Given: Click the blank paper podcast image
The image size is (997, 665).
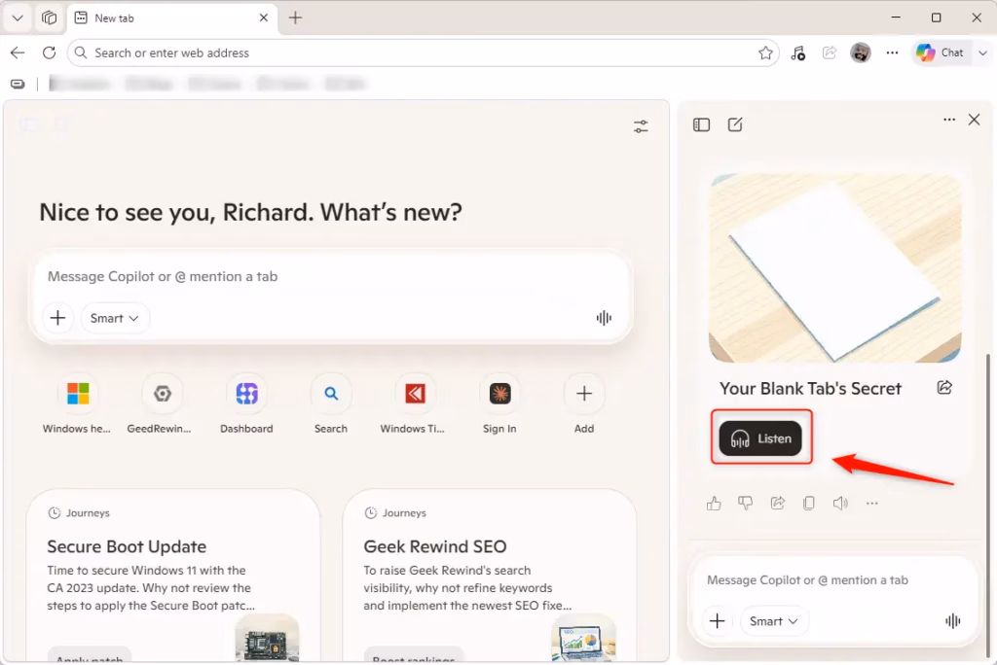Looking at the screenshot, I should 834,268.
